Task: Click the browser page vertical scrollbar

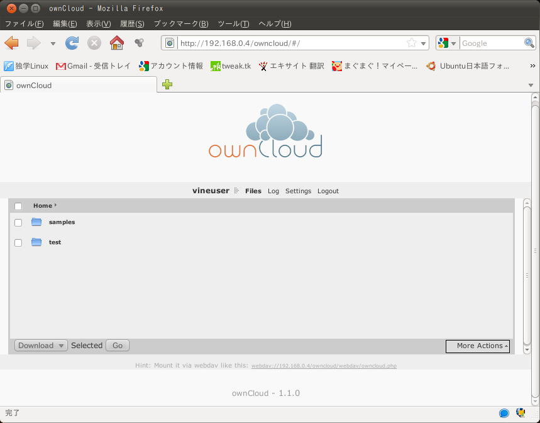Action: [535, 249]
